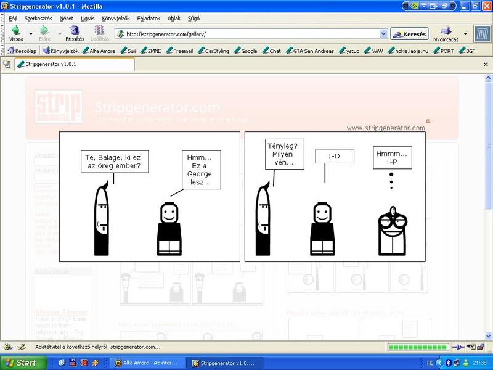Open the BGF bookmark
Viewport: 493px width, 370px height.
467,51
